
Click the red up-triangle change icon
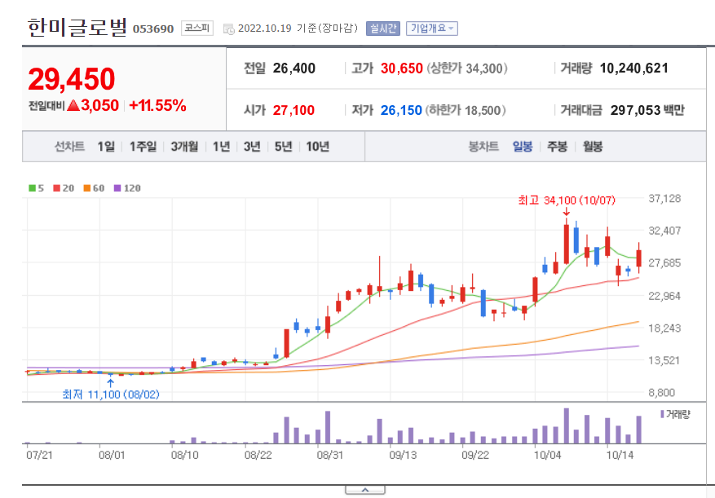73,105
